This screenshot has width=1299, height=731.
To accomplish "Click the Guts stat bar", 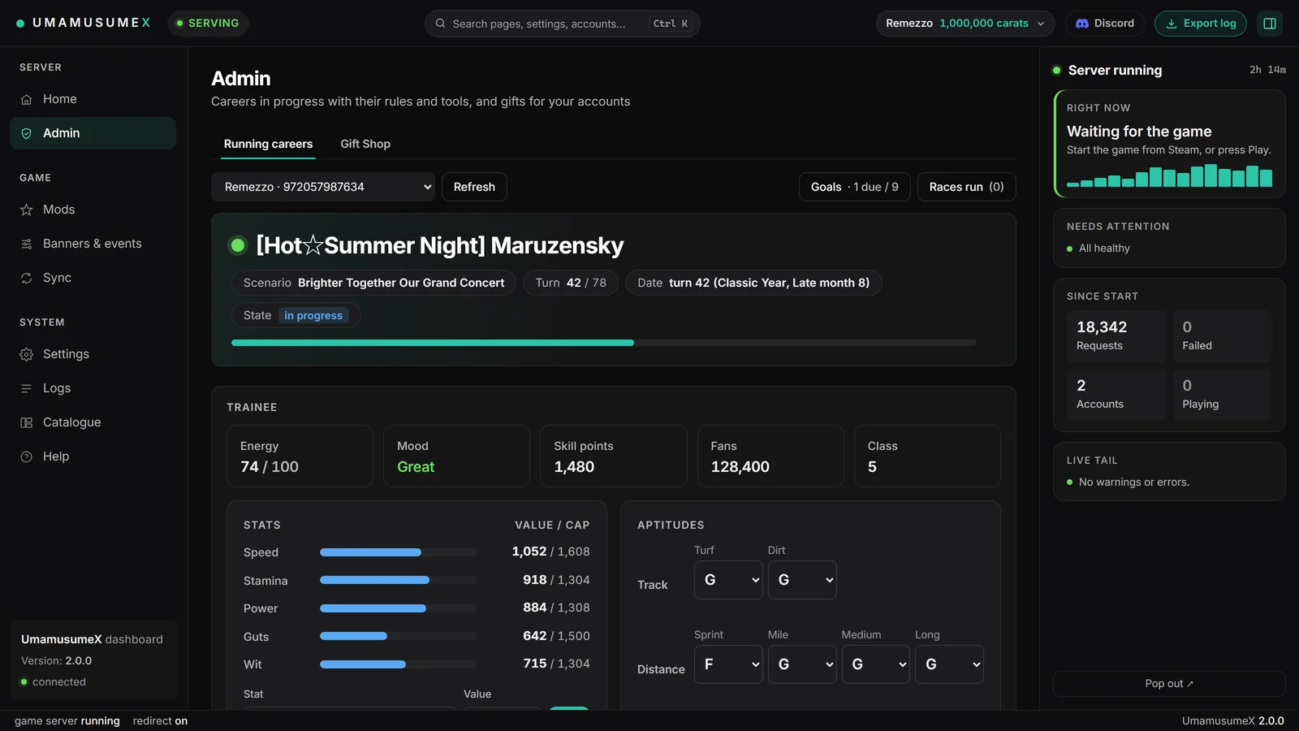I will coord(398,636).
